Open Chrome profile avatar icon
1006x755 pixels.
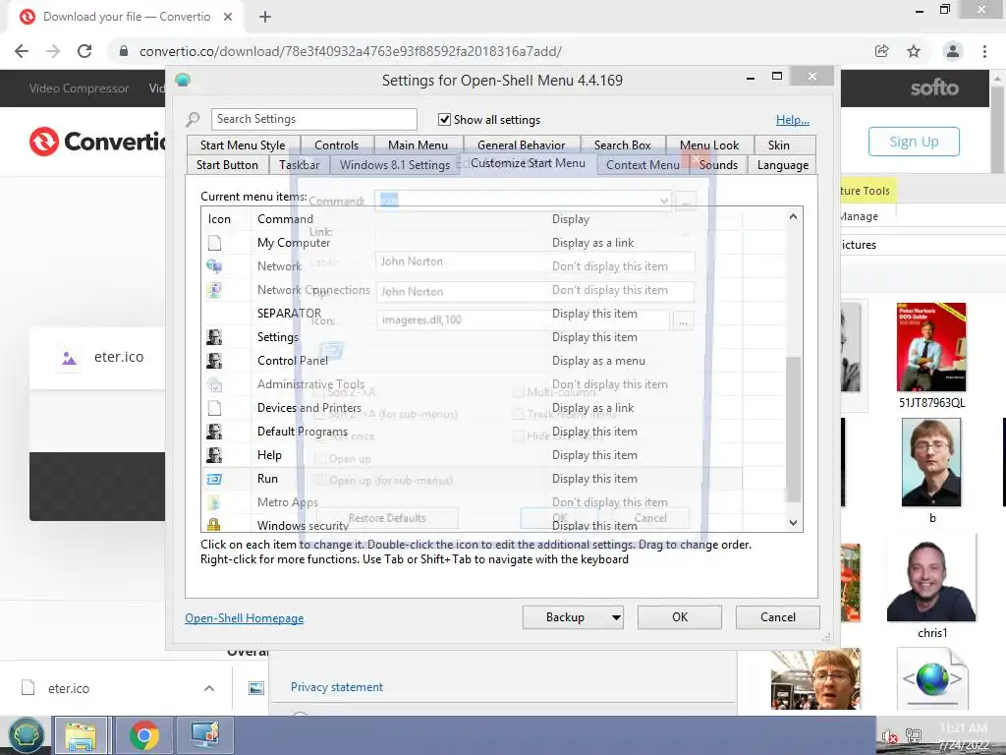[x=953, y=51]
